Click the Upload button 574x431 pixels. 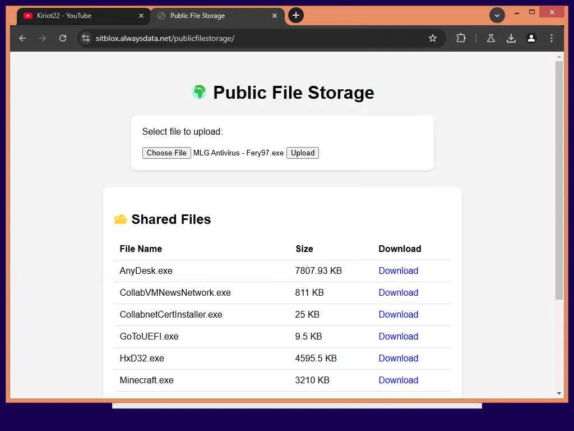pos(303,153)
